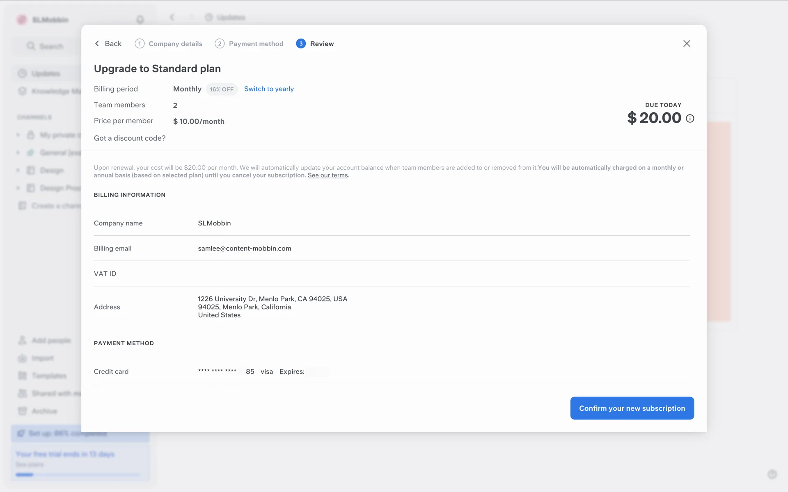Click the sidebar Search field
The width and height of the screenshot is (788, 492).
tap(45, 46)
